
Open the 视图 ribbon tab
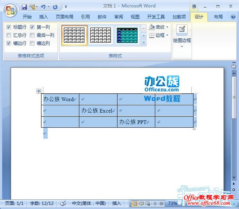point(135,17)
